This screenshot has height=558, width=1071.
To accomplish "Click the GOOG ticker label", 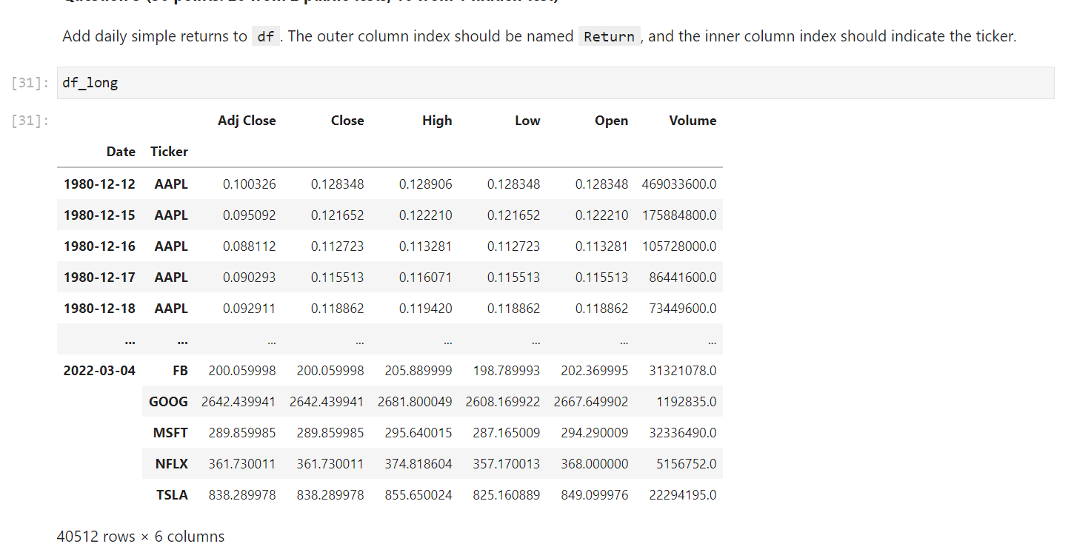I will 169,402.
